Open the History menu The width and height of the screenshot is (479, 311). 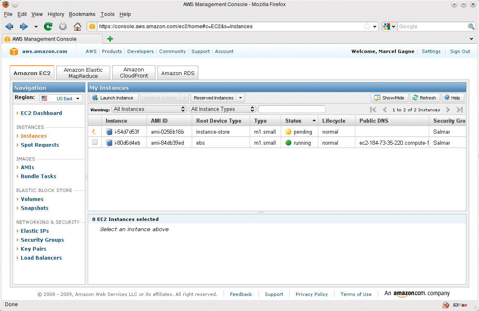pyautogui.click(x=56, y=14)
